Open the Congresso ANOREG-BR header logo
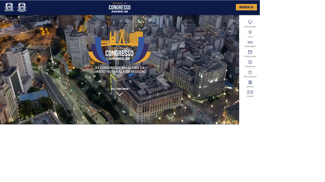 [x=120, y=8]
